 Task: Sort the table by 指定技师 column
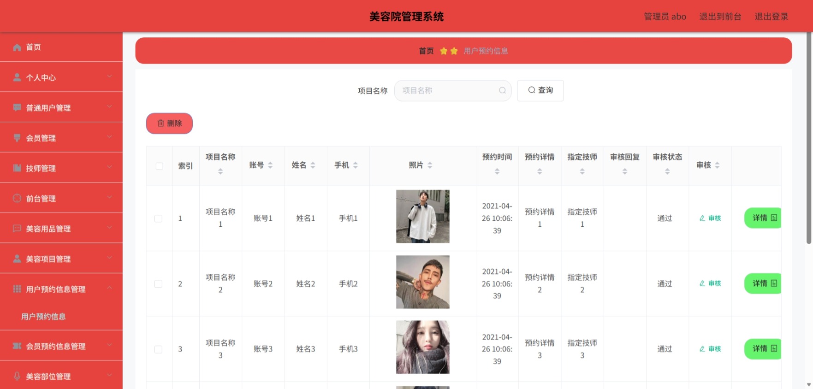pyautogui.click(x=582, y=171)
